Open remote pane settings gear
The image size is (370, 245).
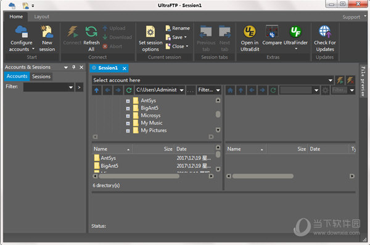[326, 90]
